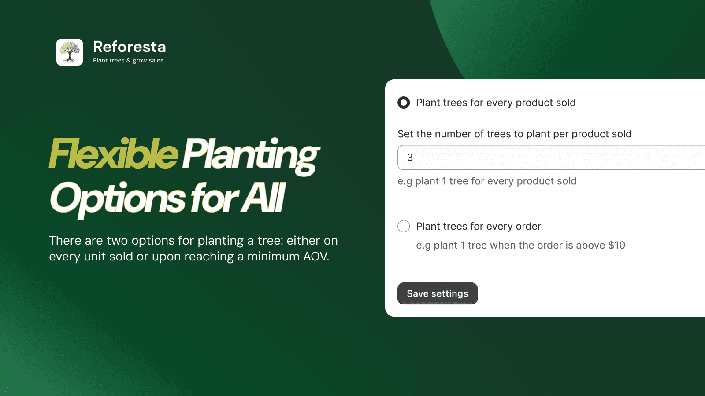The image size is (705, 396).
Task: Click the yellow-green "Flexible" headline word
Action: tap(114, 154)
